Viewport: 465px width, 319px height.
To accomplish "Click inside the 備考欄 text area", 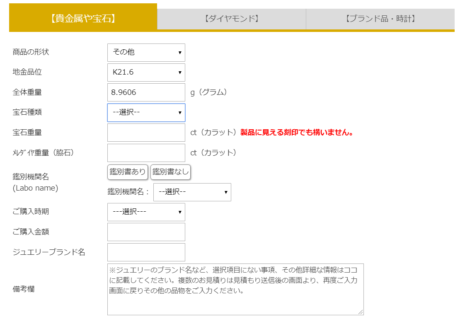I will [x=235, y=289].
